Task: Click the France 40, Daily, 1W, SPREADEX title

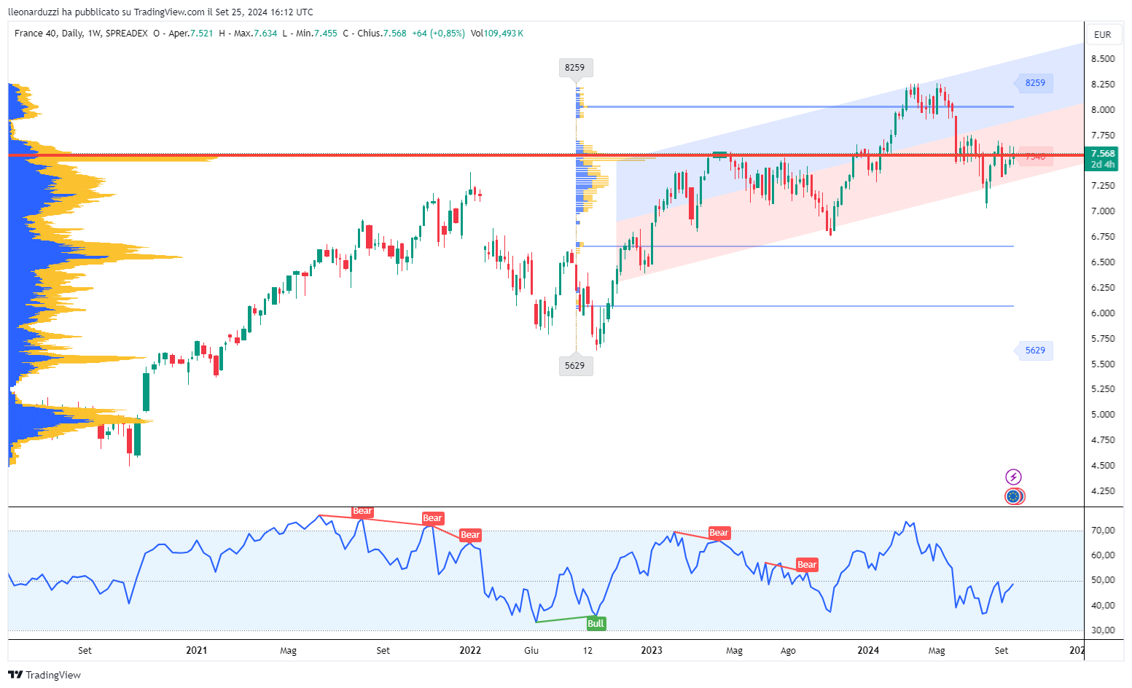Action: (x=81, y=34)
